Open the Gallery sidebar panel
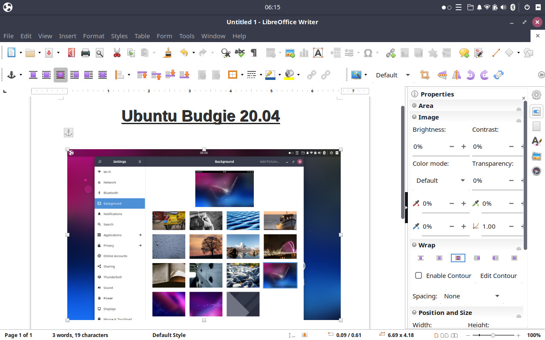This screenshot has width=545, height=340. [536, 156]
